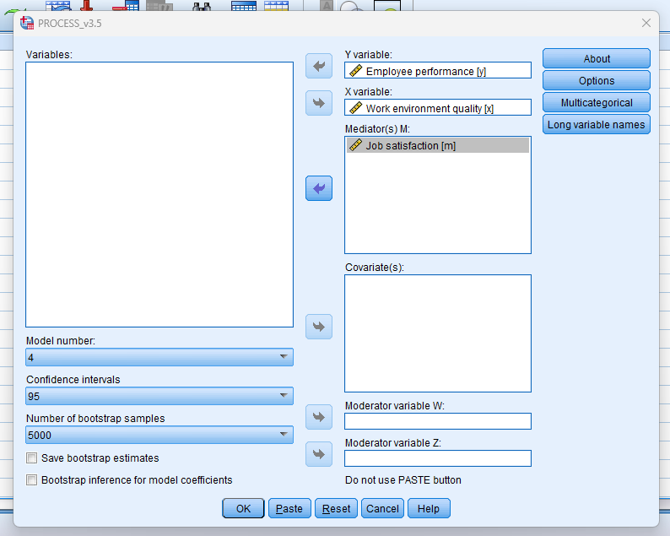The height and width of the screenshot is (536, 670).
Task: Click the Multicategorical button
Action: point(597,103)
